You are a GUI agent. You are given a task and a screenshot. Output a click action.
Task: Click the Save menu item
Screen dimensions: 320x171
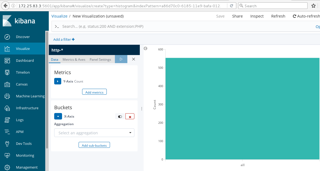[x=220, y=16]
